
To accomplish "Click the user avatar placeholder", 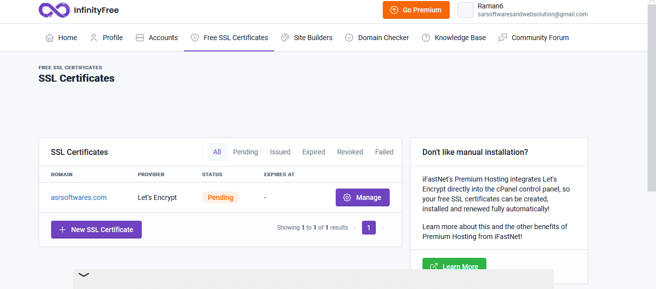I will [466, 10].
